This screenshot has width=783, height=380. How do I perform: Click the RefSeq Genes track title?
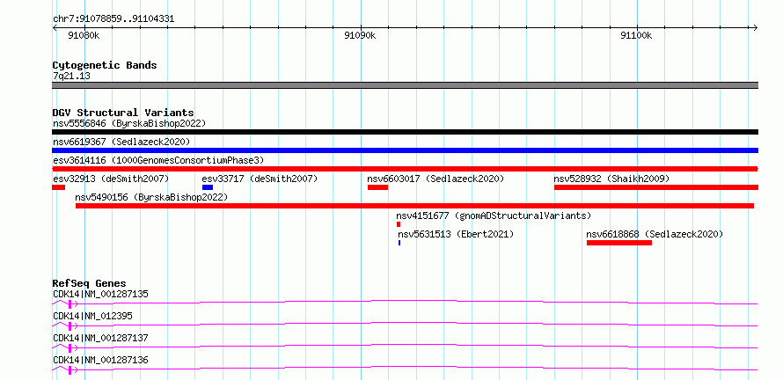89,283
